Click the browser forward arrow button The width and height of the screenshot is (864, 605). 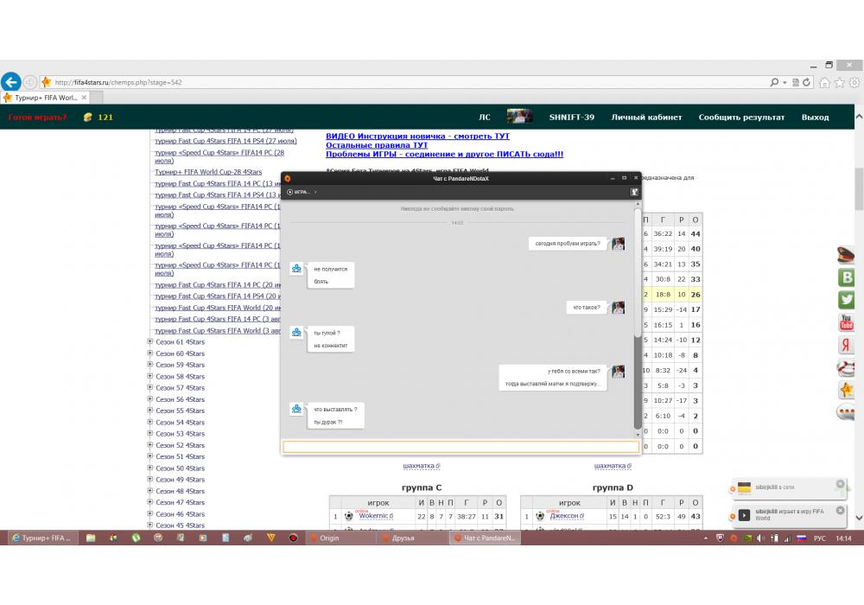click(29, 82)
